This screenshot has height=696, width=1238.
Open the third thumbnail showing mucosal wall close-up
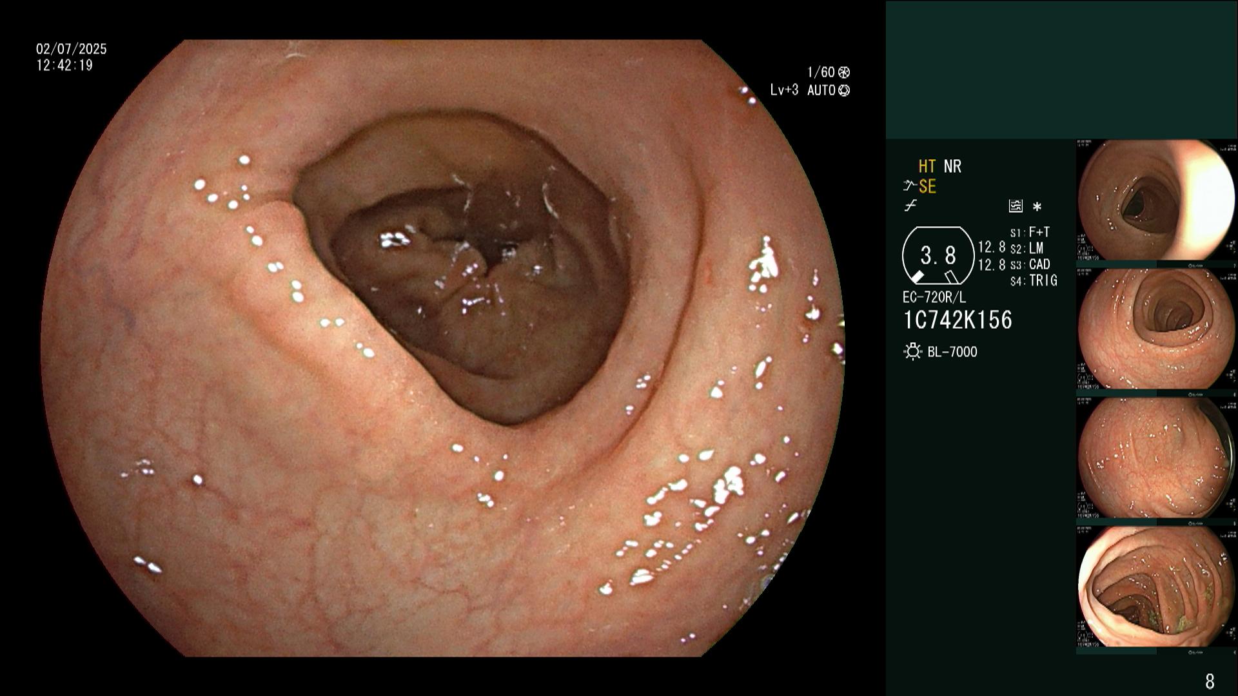(1156, 458)
